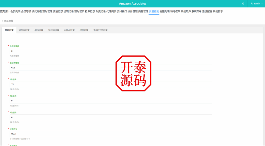
Task: Click the hint text 平台前端显示的货币符号
Action: pos(20,139)
